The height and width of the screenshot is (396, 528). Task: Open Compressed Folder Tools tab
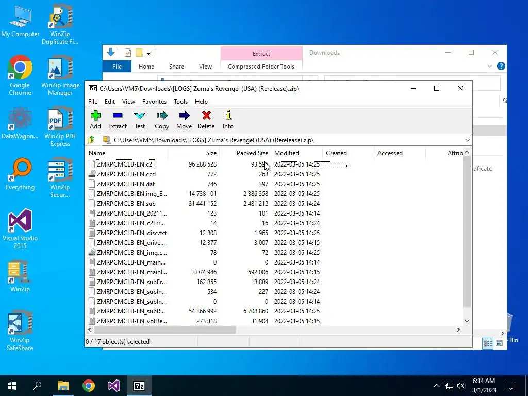(x=261, y=67)
